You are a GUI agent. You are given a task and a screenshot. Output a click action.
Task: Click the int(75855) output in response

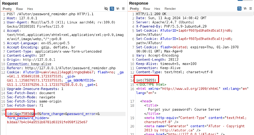[x=146, y=80]
